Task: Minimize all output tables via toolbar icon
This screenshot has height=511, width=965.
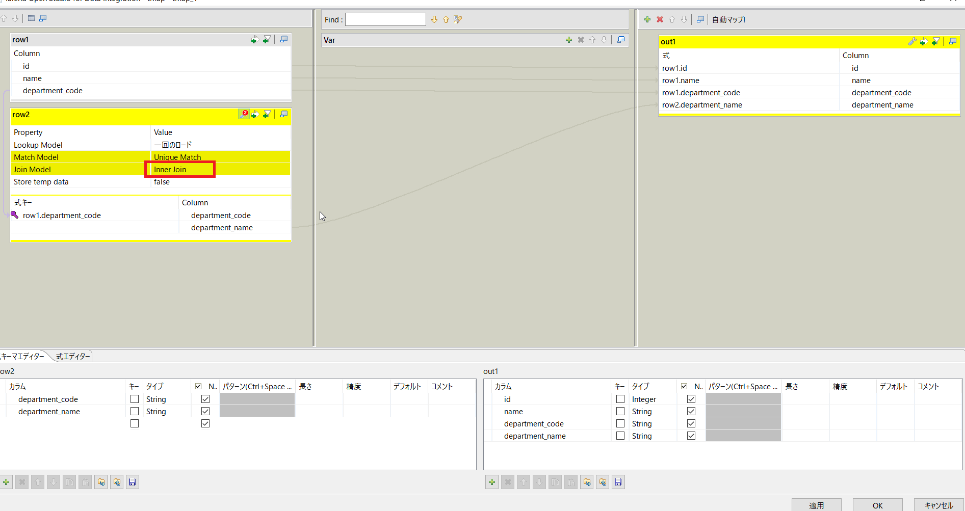Action: (x=700, y=19)
